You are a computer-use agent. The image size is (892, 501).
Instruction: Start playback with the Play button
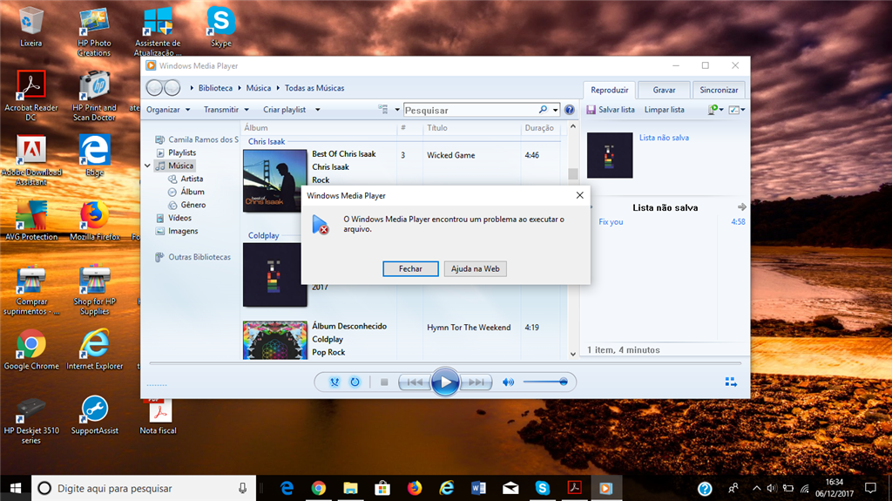click(x=445, y=382)
